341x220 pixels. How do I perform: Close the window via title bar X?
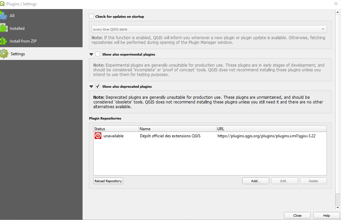coord(336,4)
